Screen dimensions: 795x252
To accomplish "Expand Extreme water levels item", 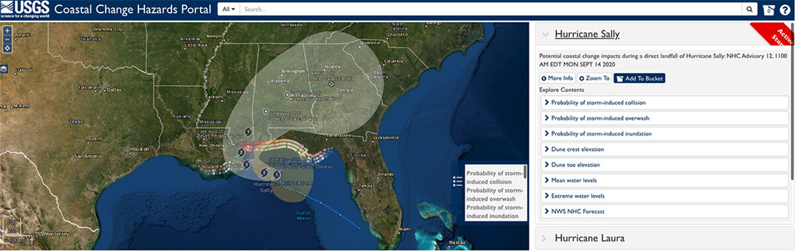I will [x=664, y=196].
